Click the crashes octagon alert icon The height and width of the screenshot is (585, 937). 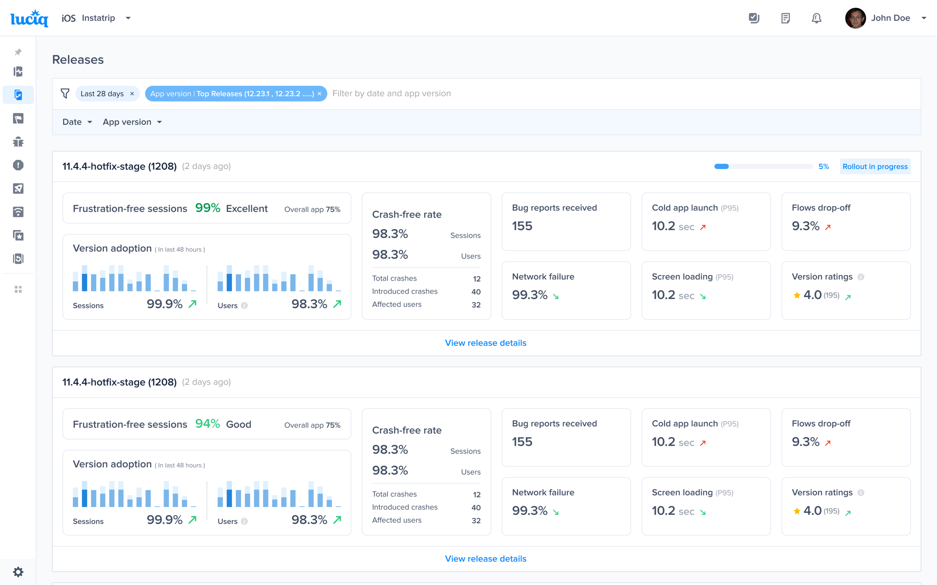click(18, 165)
